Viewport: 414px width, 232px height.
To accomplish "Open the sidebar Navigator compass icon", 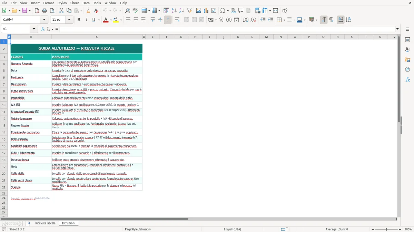I will [x=407, y=69].
